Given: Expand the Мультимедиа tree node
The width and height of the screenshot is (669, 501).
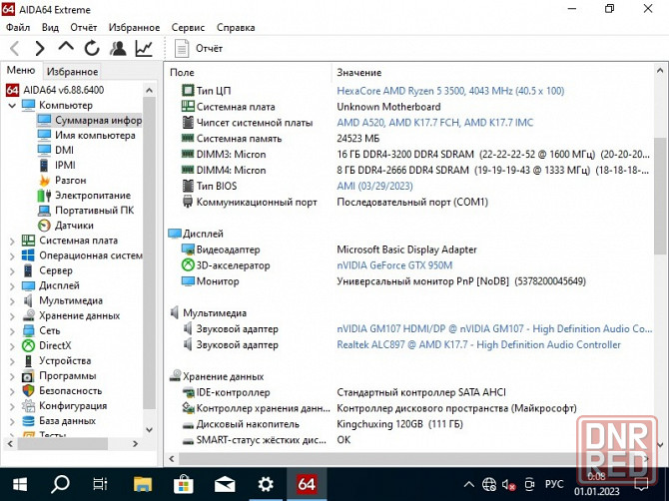Looking at the screenshot, I should click(12, 301).
